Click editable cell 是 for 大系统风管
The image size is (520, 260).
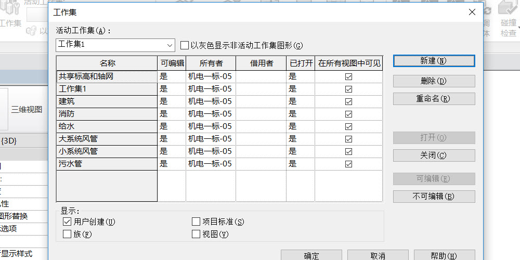[x=172, y=139]
